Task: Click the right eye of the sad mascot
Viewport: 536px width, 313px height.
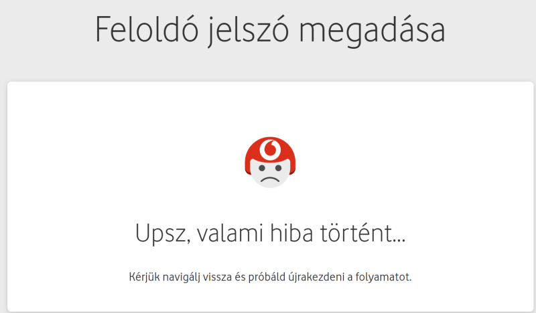Action: click(278, 168)
